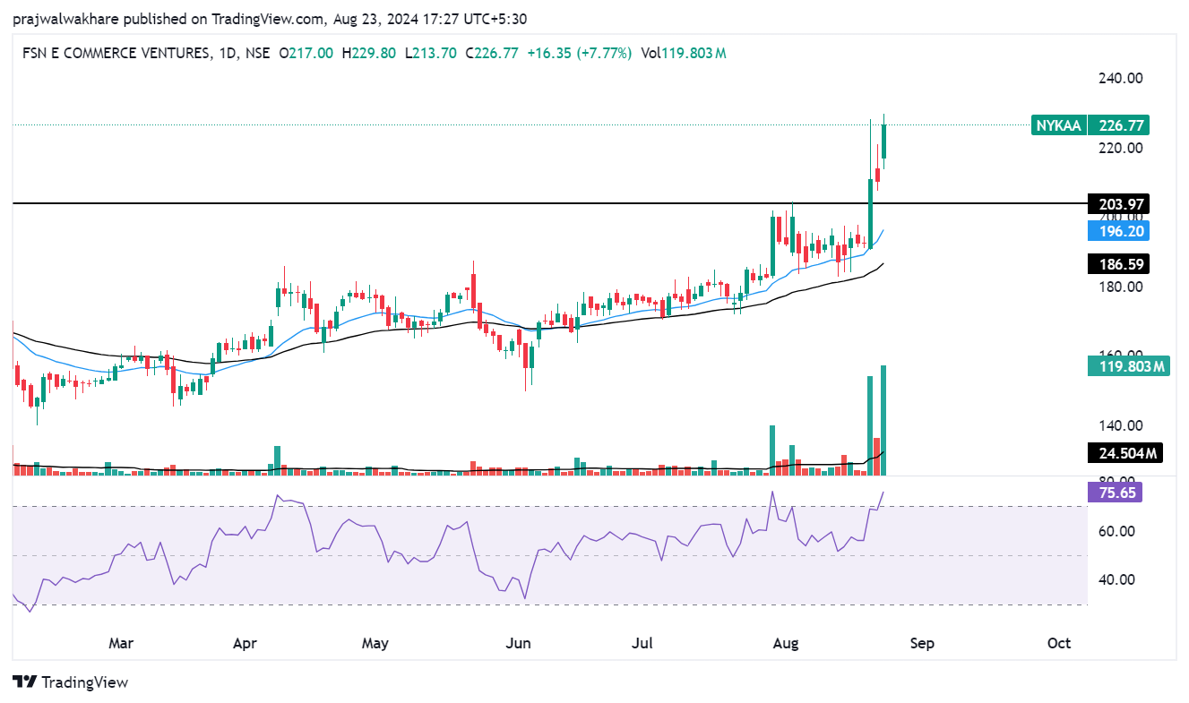Image resolution: width=1189 pixels, height=703 pixels.
Task: Click the Jul label on time axis
Action: click(x=642, y=643)
